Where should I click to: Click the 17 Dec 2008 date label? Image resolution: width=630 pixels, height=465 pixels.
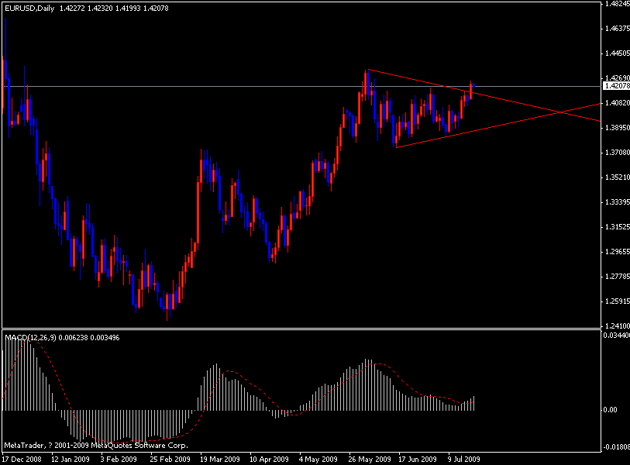coord(22,459)
